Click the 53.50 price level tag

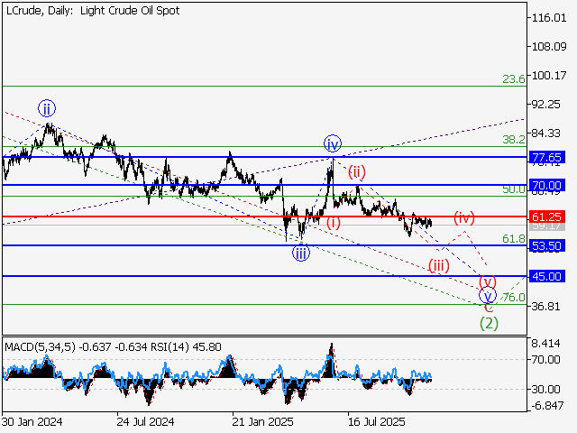click(547, 245)
